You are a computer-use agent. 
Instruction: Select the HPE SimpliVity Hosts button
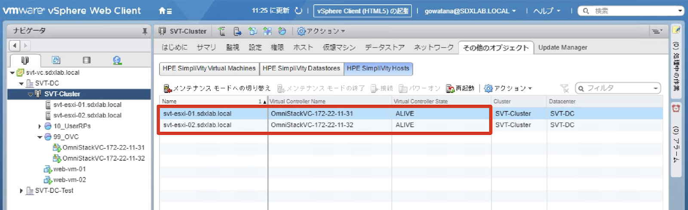click(x=378, y=69)
